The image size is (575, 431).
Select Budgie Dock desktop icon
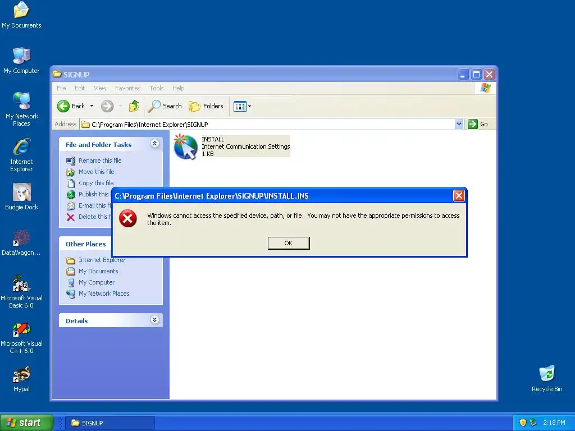pyautogui.click(x=21, y=197)
